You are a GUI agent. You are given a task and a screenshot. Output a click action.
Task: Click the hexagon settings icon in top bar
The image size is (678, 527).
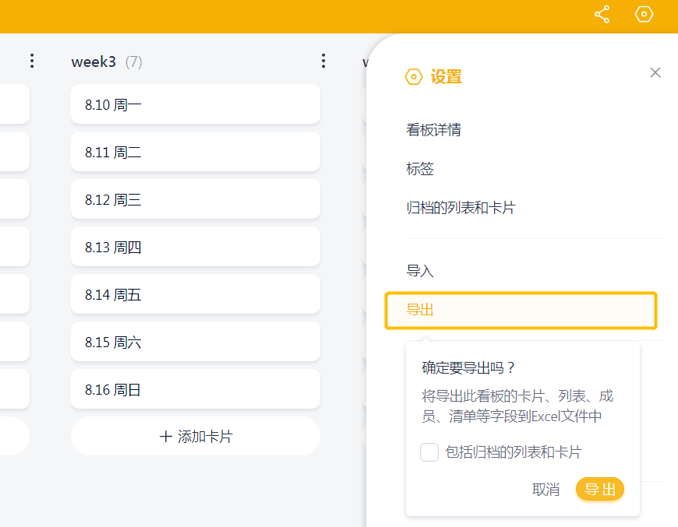[644, 15]
